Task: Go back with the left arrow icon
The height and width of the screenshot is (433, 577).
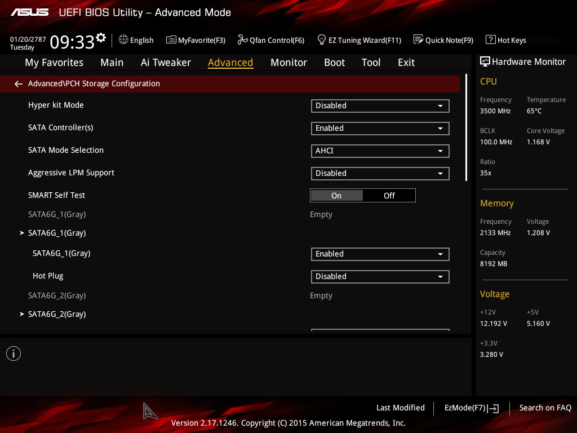Action: pyautogui.click(x=19, y=84)
